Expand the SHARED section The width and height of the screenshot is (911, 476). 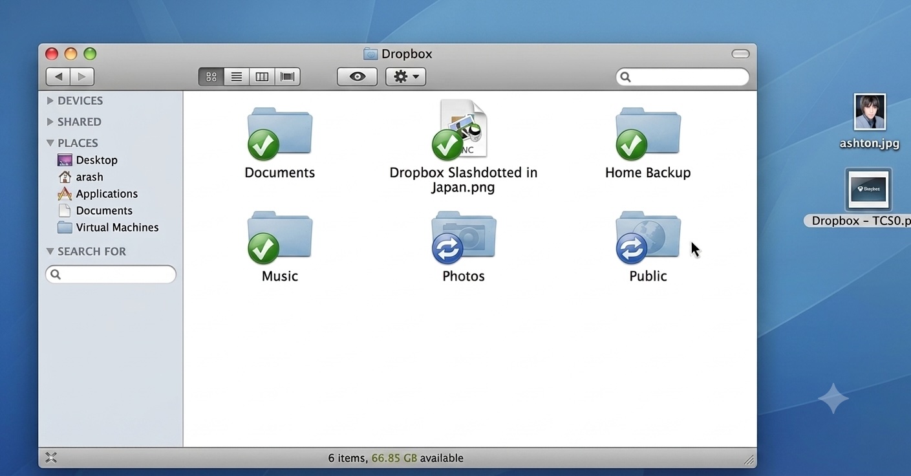coord(50,122)
